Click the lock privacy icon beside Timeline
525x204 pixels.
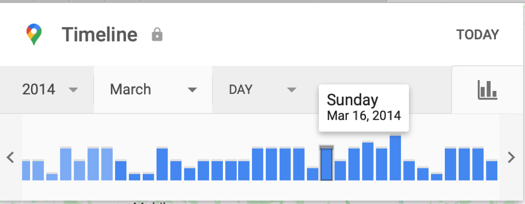(x=157, y=34)
